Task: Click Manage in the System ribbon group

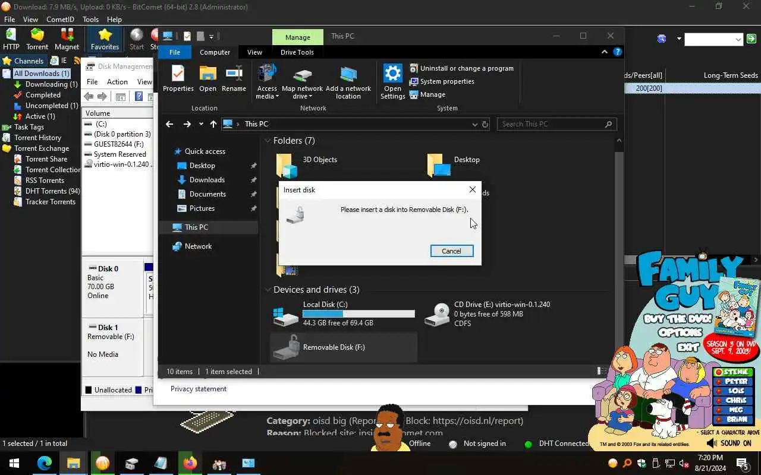Action: [427, 94]
